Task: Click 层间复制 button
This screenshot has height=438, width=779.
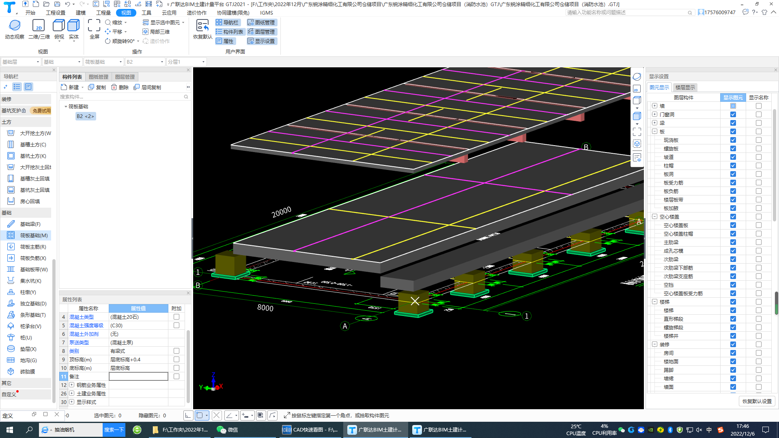Action: [x=147, y=87]
